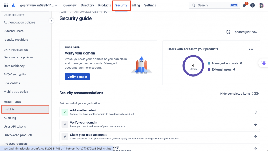Click arrow on Add another admin row
The width and height of the screenshot is (268, 151).
255,112
